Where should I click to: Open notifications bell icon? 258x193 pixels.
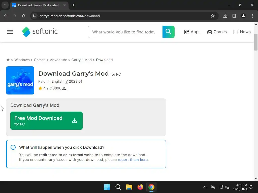(x=251, y=187)
